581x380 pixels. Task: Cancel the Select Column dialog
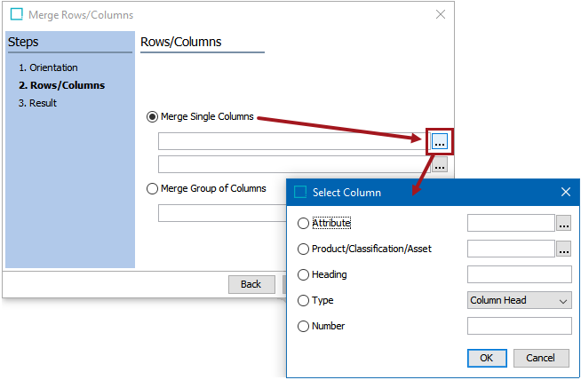click(x=541, y=358)
